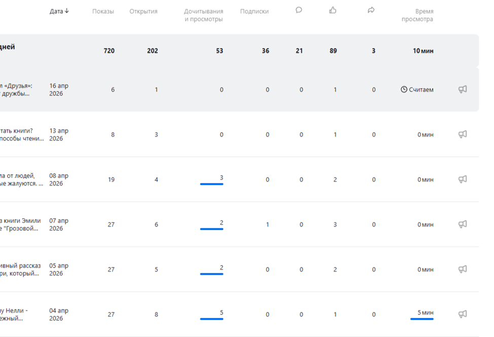
Task: Click the comments bubble column icon
Action: click(299, 10)
